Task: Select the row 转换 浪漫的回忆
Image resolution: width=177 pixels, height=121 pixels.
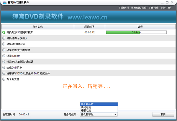Action: click(88, 44)
